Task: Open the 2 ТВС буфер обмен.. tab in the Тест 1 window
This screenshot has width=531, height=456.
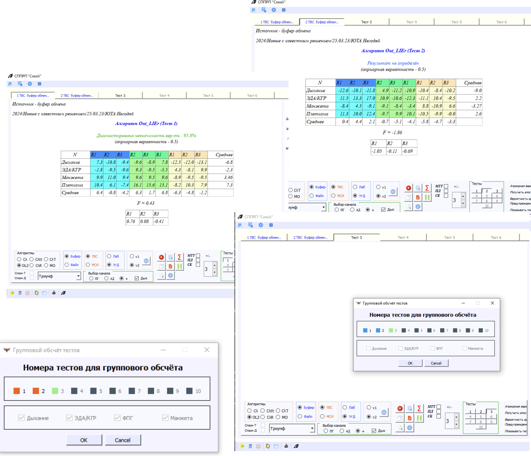Action: (x=77, y=96)
